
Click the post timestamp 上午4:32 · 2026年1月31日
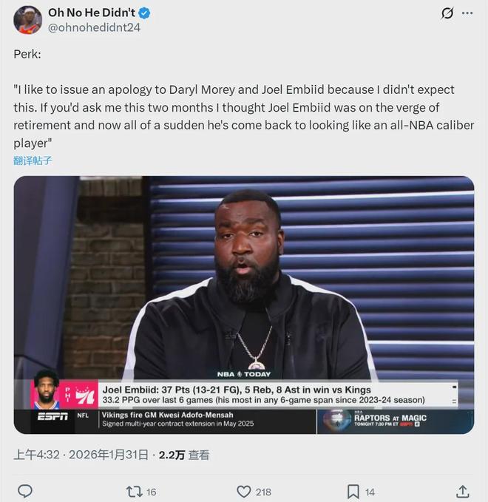pos(81,455)
